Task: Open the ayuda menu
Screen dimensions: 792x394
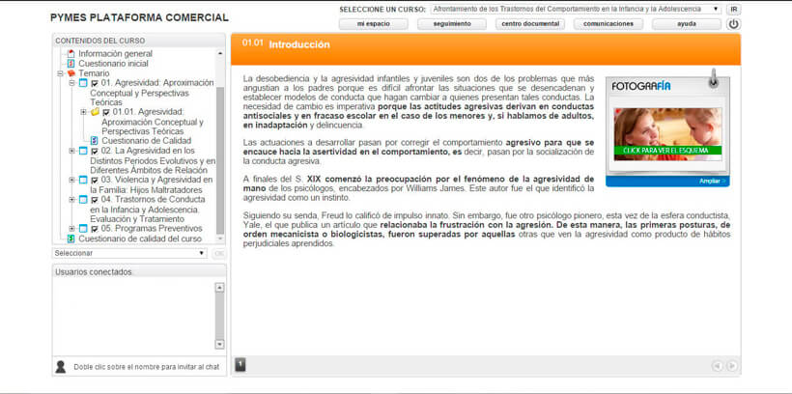Action: coord(687,24)
